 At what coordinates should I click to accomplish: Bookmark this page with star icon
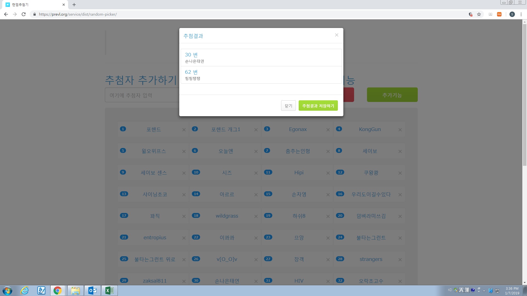click(x=479, y=14)
